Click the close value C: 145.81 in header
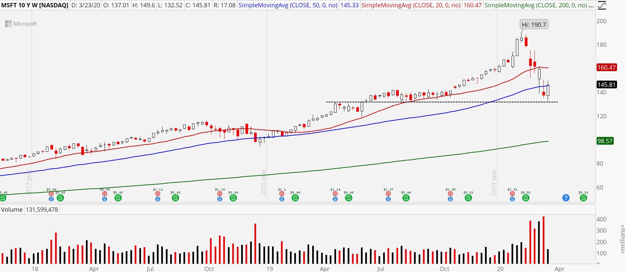Image resolution: width=625 pixels, height=272 pixels. click(198, 5)
